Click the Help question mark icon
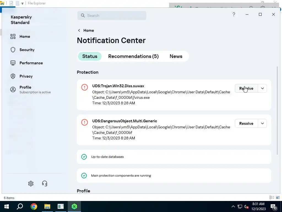This screenshot has height=212, width=282. [234, 14]
